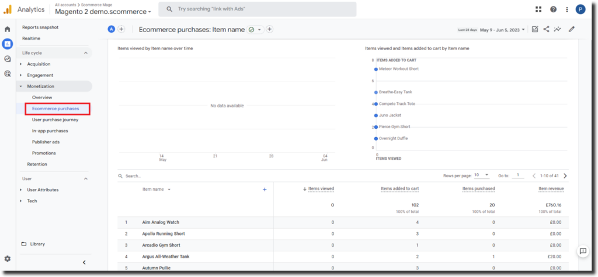Viewport: 598px width, 277px height.
Task: Open the date range dropdown
Action: point(502,30)
